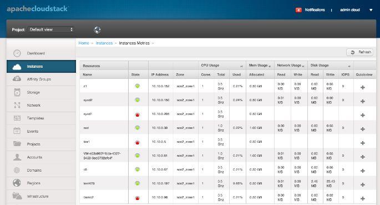The width and height of the screenshot is (380, 205).
Task: Open quickview plus for 10.10.0.197 row
Action: (x=363, y=184)
